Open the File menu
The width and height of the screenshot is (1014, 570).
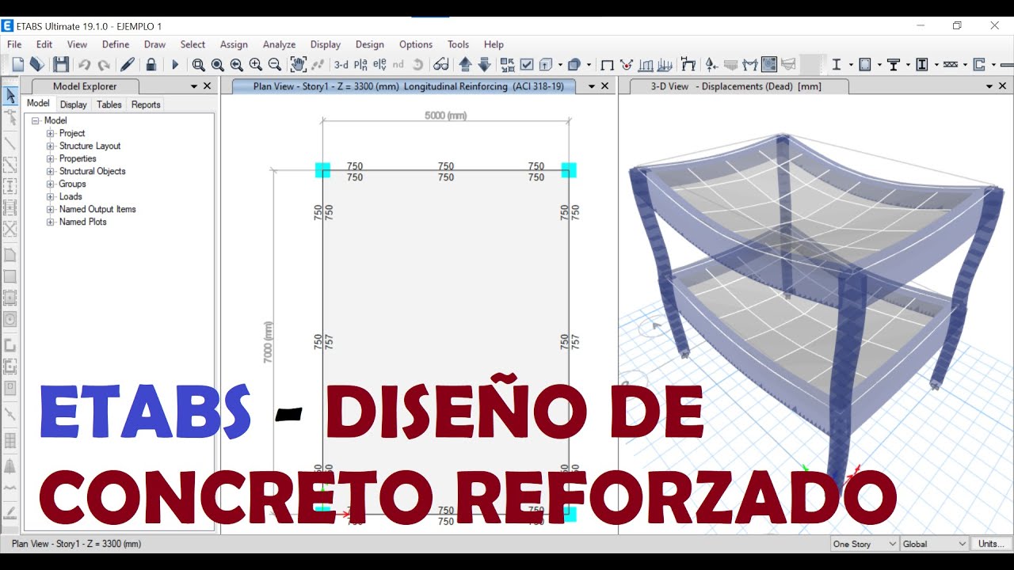pos(14,44)
